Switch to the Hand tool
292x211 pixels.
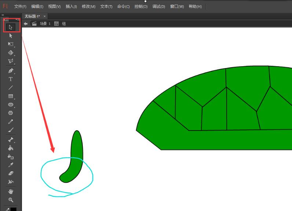pos(11,191)
